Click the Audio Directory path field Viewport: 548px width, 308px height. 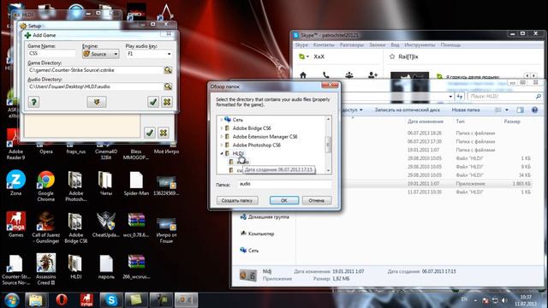click(95, 86)
